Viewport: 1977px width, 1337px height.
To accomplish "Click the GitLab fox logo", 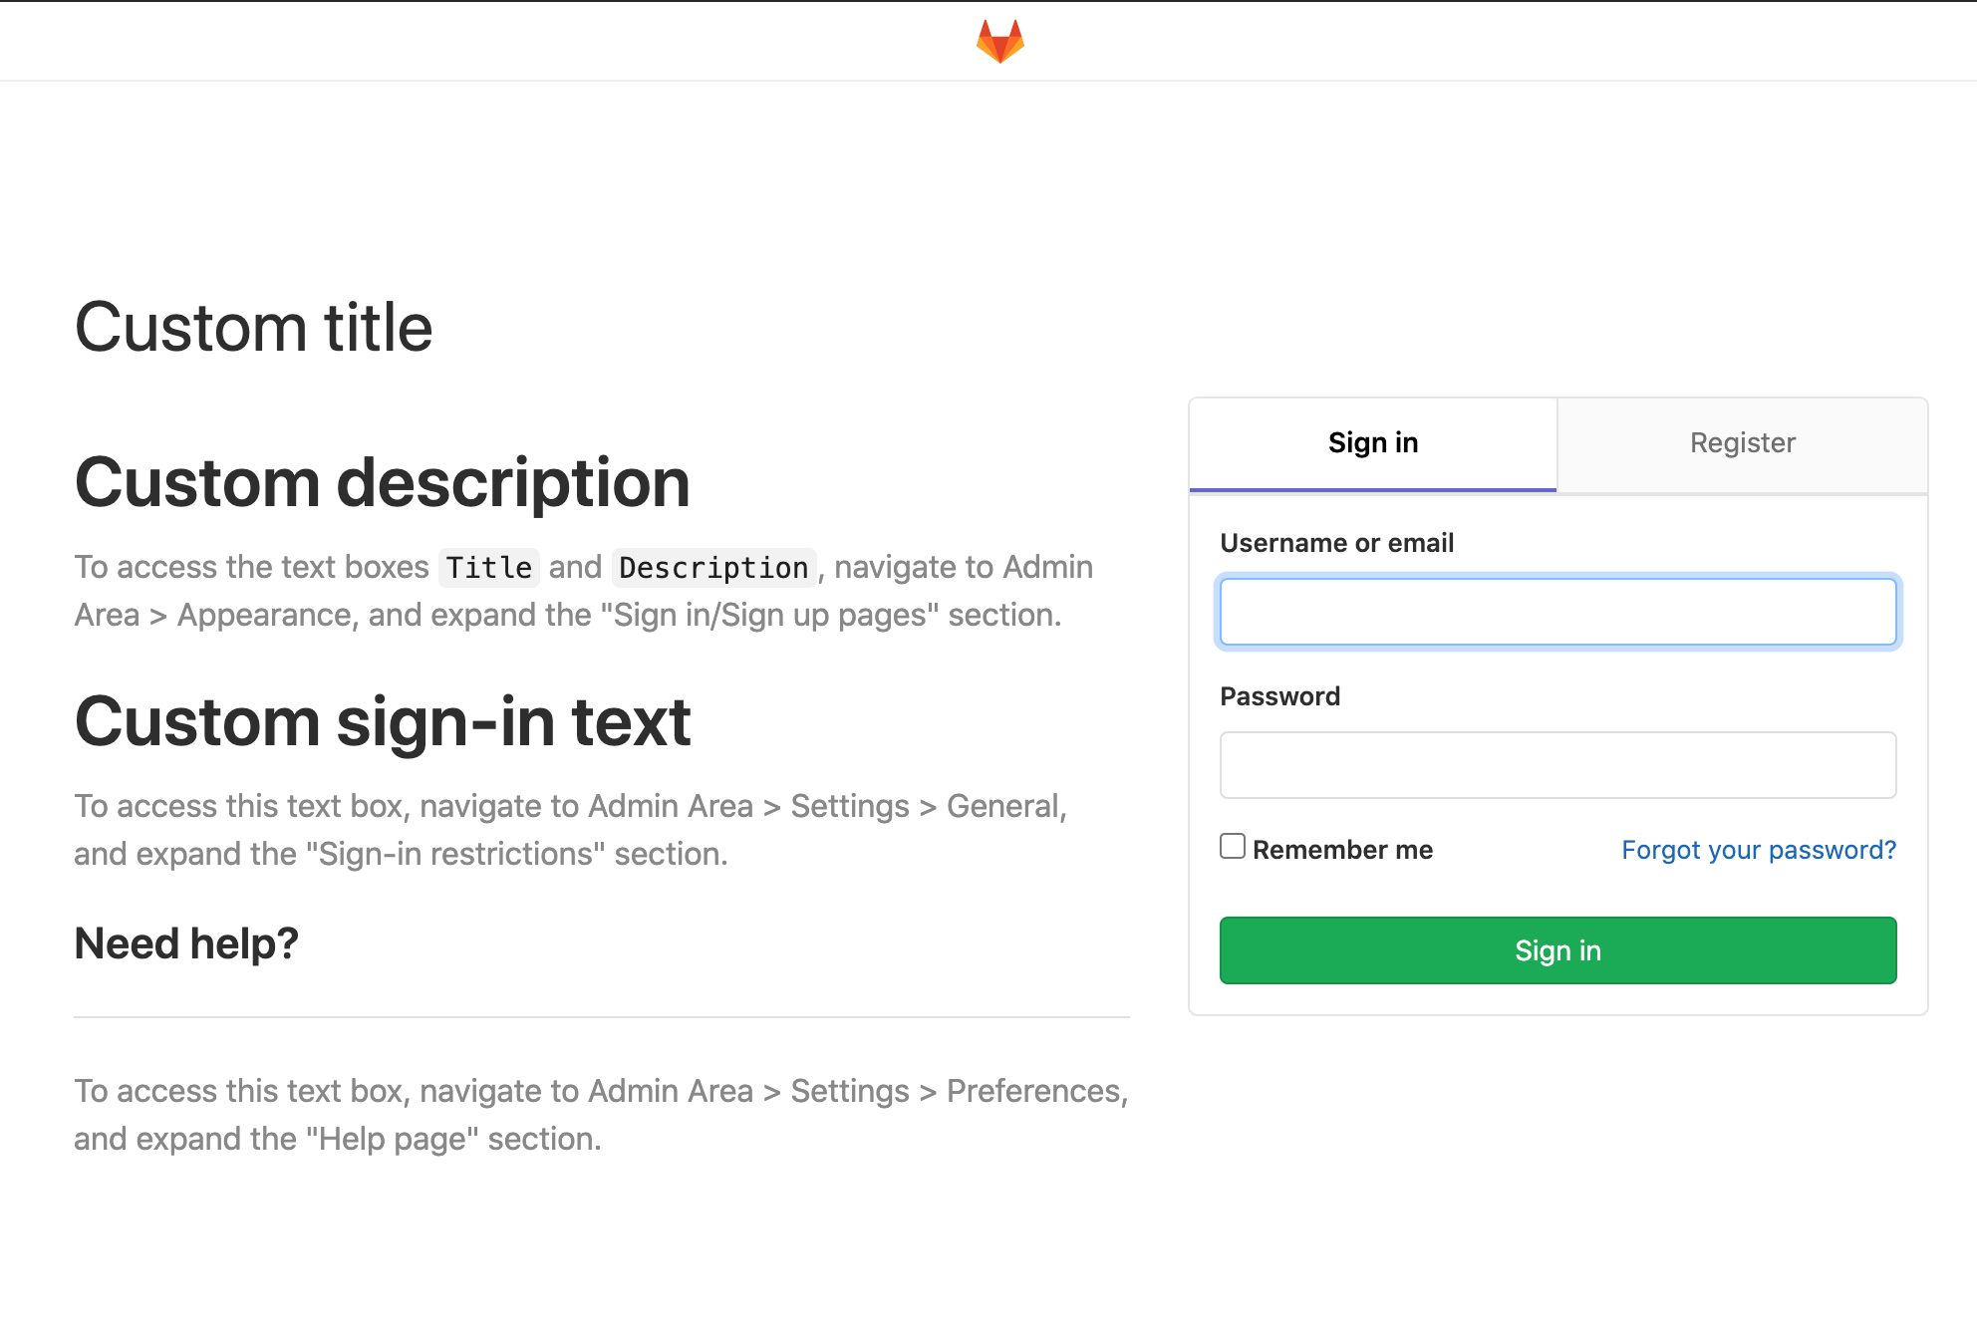I will (x=999, y=41).
